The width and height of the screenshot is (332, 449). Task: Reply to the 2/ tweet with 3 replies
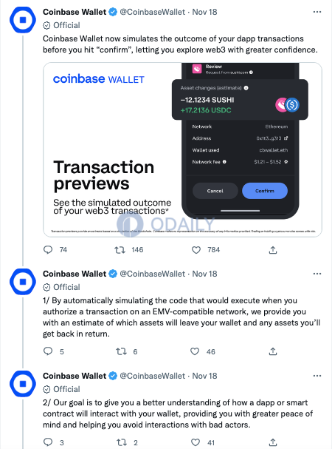point(48,442)
